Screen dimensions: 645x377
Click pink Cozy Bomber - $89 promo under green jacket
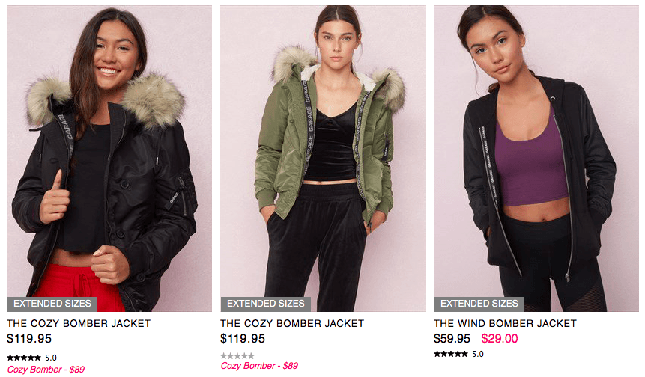tap(259, 366)
